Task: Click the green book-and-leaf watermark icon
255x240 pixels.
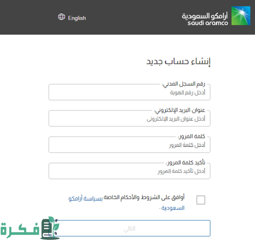Action: 50,228
